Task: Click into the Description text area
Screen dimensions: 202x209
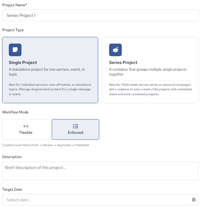Action: tap(100, 171)
